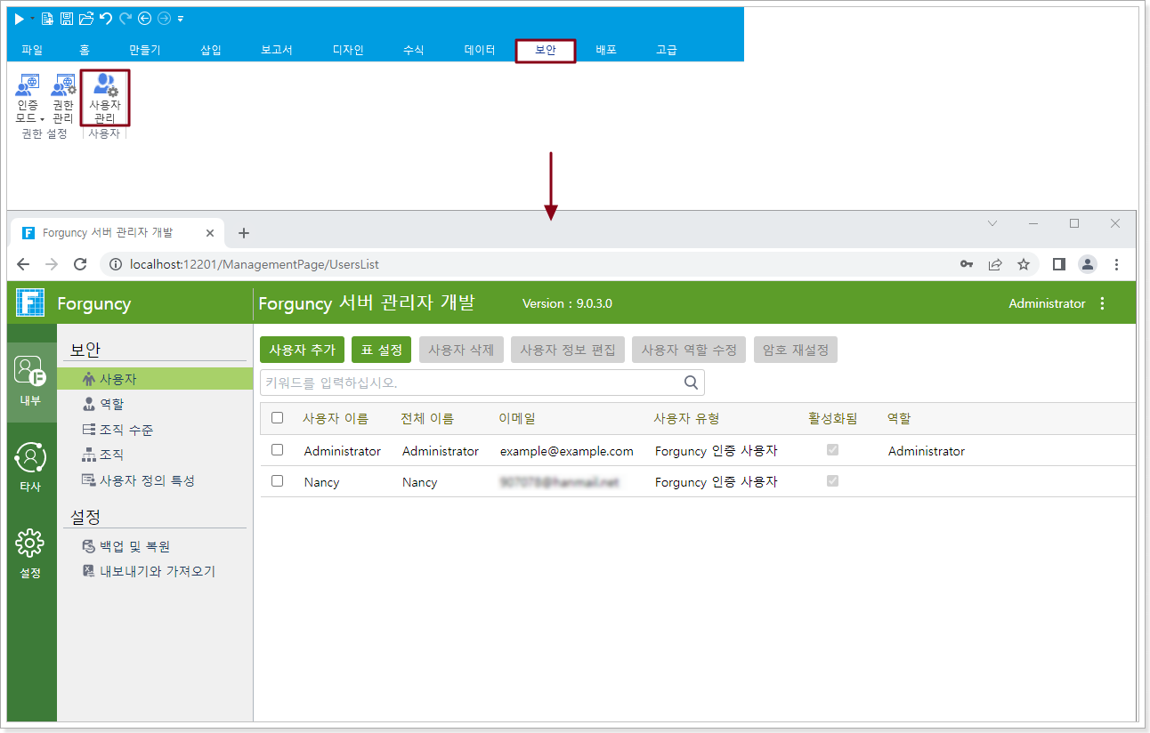Open the 설정 gear in left sidebar
This screenshot has height=733, width=1150.
(30, 552)
